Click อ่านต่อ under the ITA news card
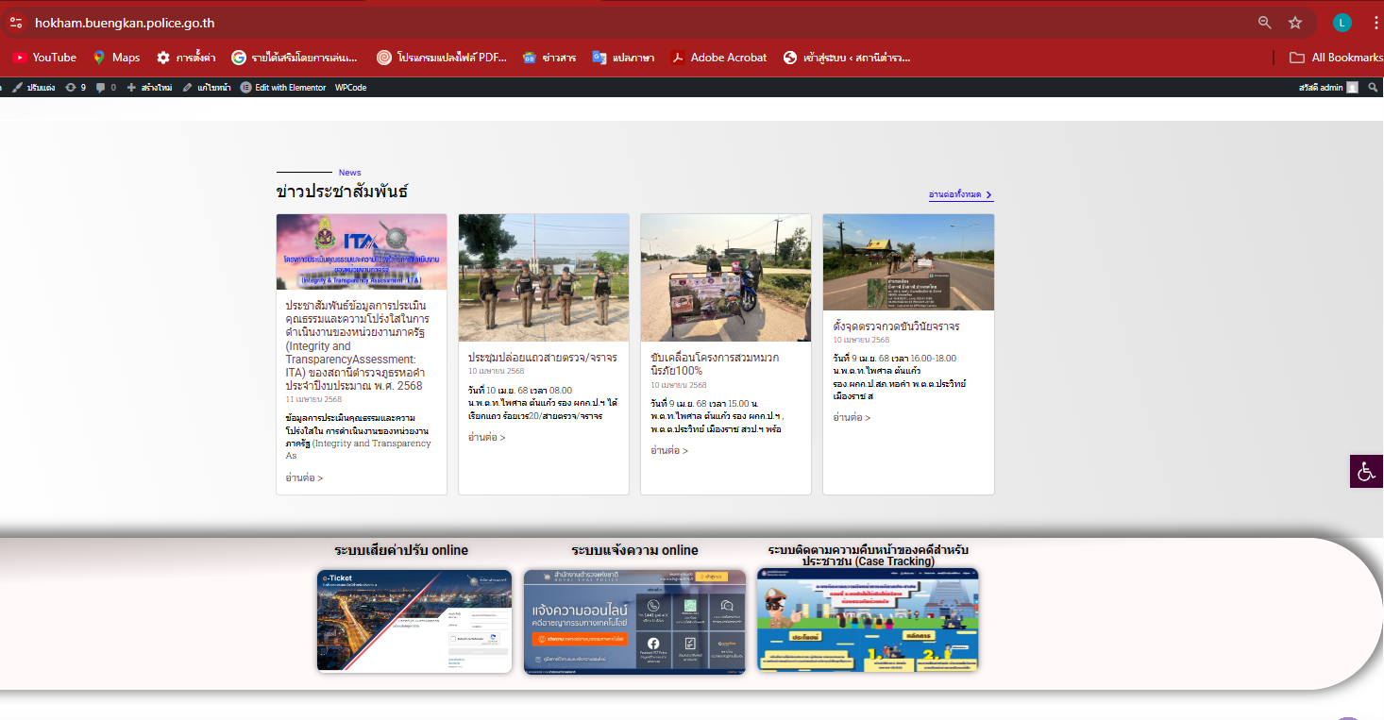This screenshot has width=1384, height=720. [x=304, y=478]
